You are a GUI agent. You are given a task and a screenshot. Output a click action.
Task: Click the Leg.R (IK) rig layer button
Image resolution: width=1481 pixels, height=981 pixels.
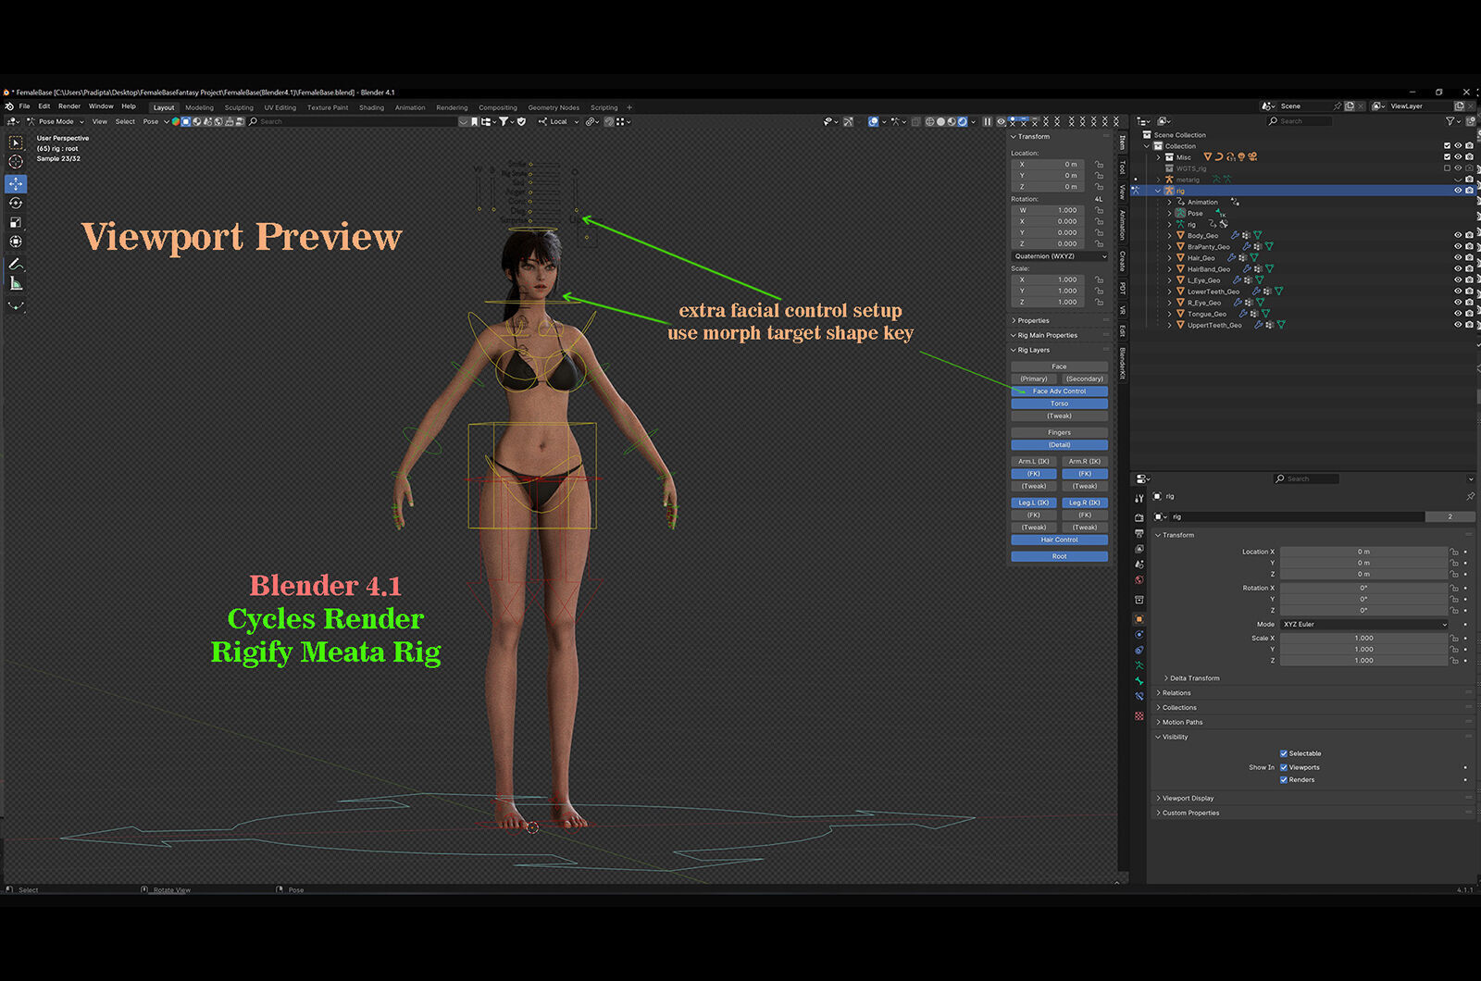[1085, 503]
